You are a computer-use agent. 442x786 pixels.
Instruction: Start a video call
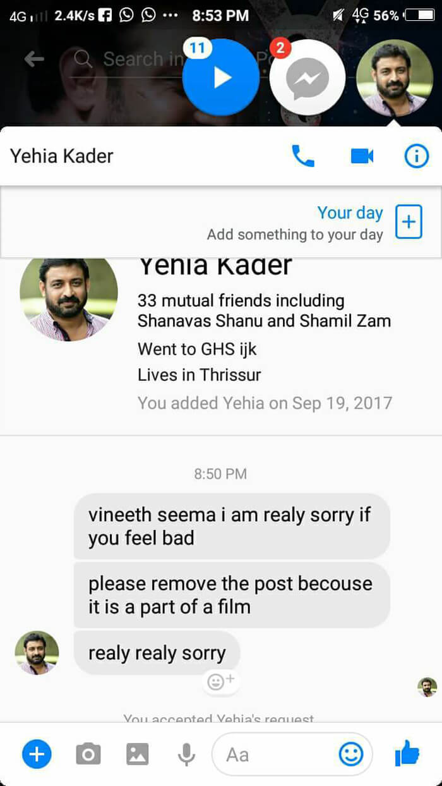362,156
